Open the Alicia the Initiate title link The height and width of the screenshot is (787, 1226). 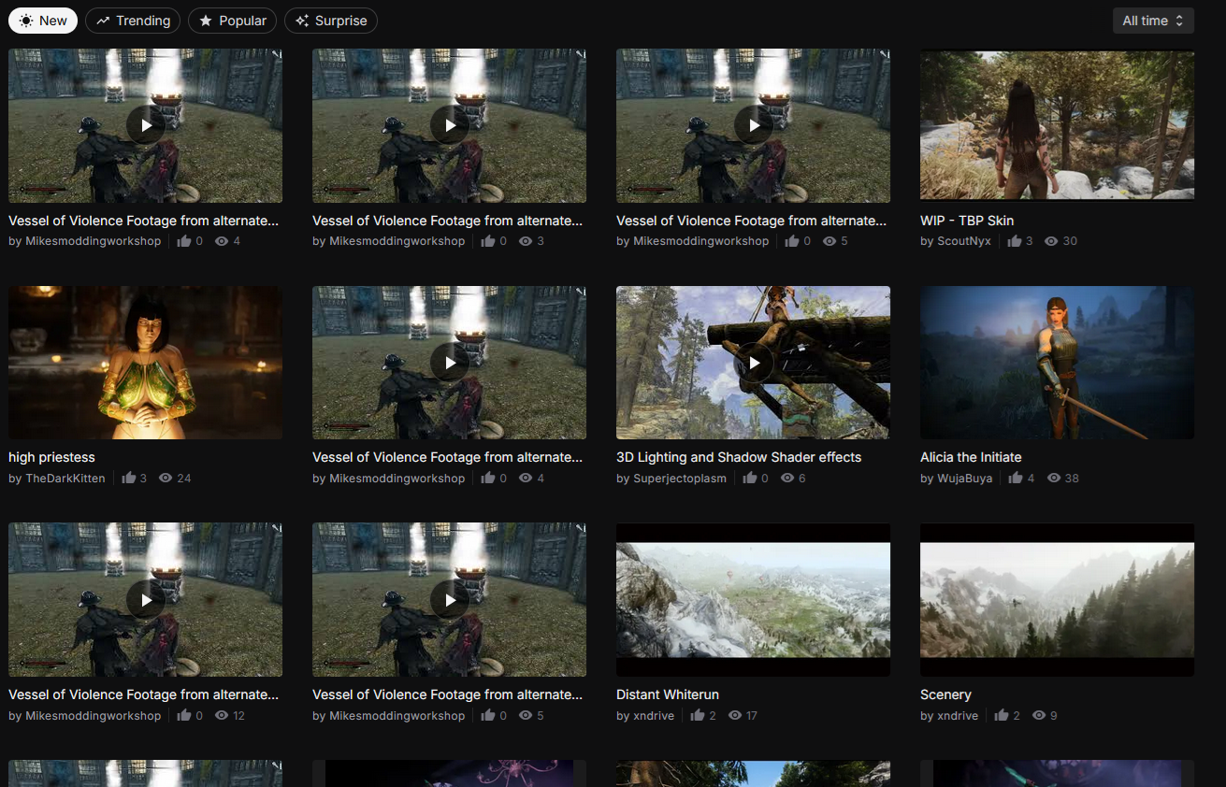[971, 457]
